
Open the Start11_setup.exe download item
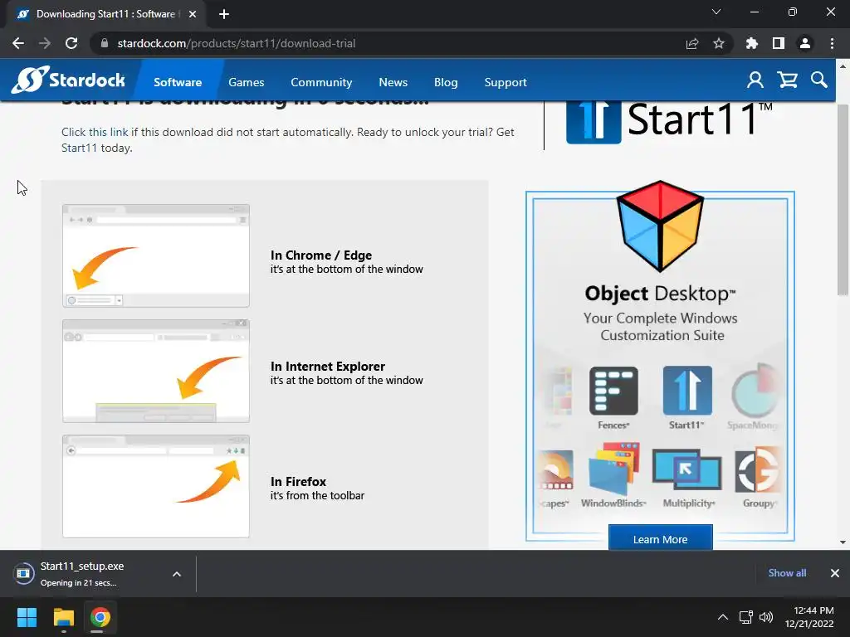pos(84,574)
